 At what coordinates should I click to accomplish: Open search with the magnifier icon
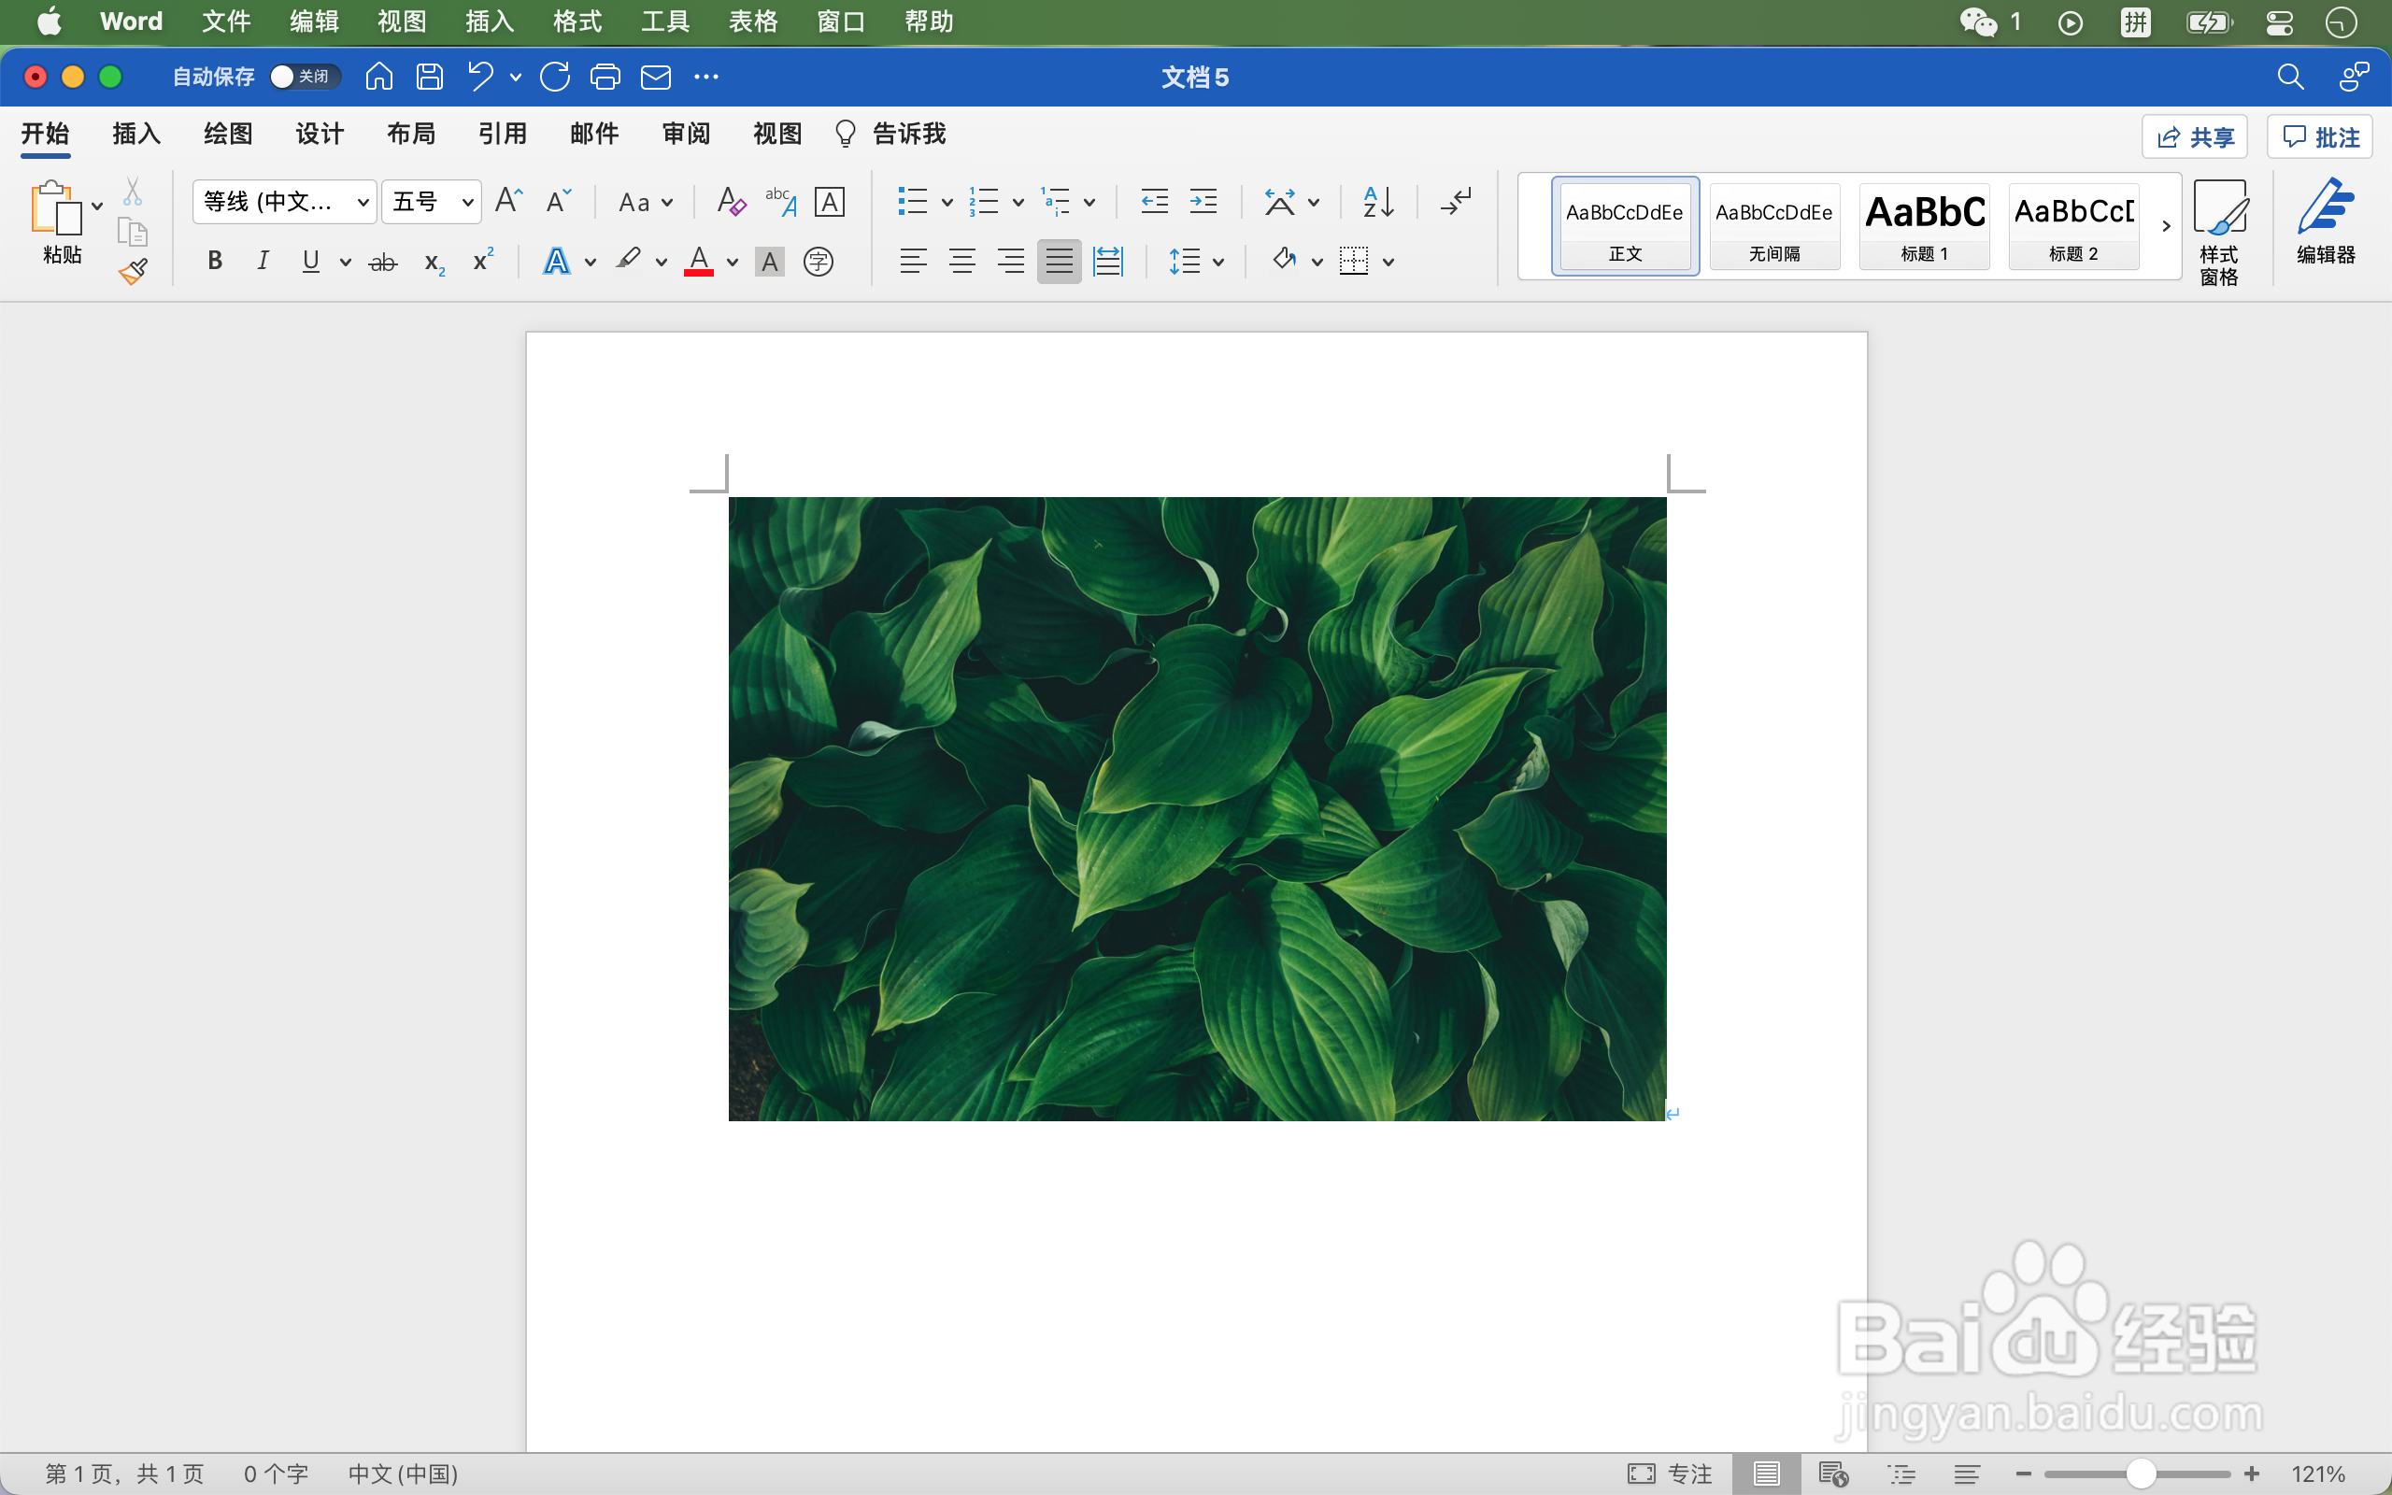click(x=2290, y=76)
